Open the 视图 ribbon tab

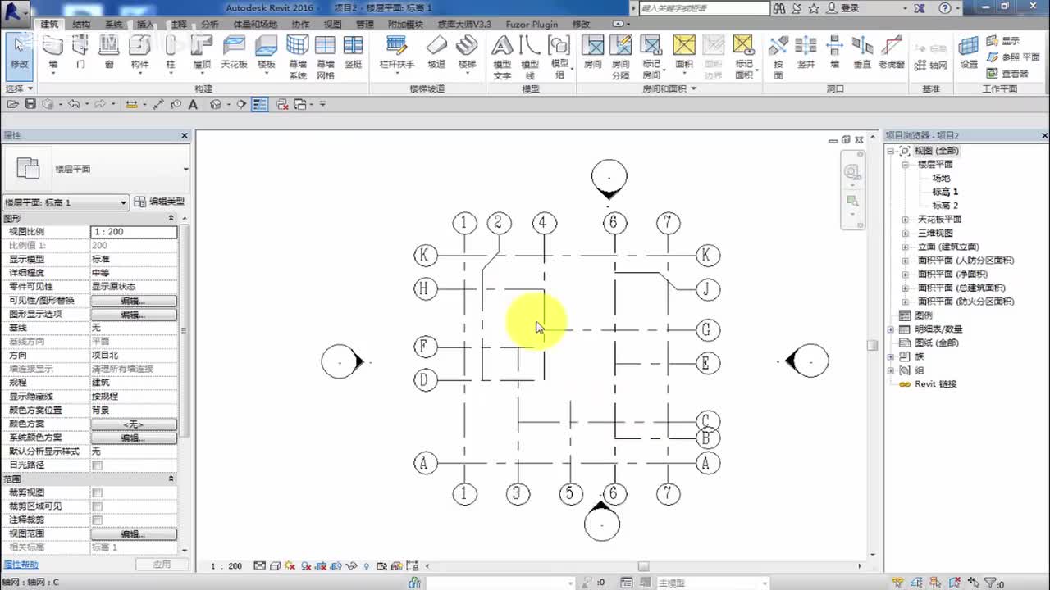[x=332, y=25]
